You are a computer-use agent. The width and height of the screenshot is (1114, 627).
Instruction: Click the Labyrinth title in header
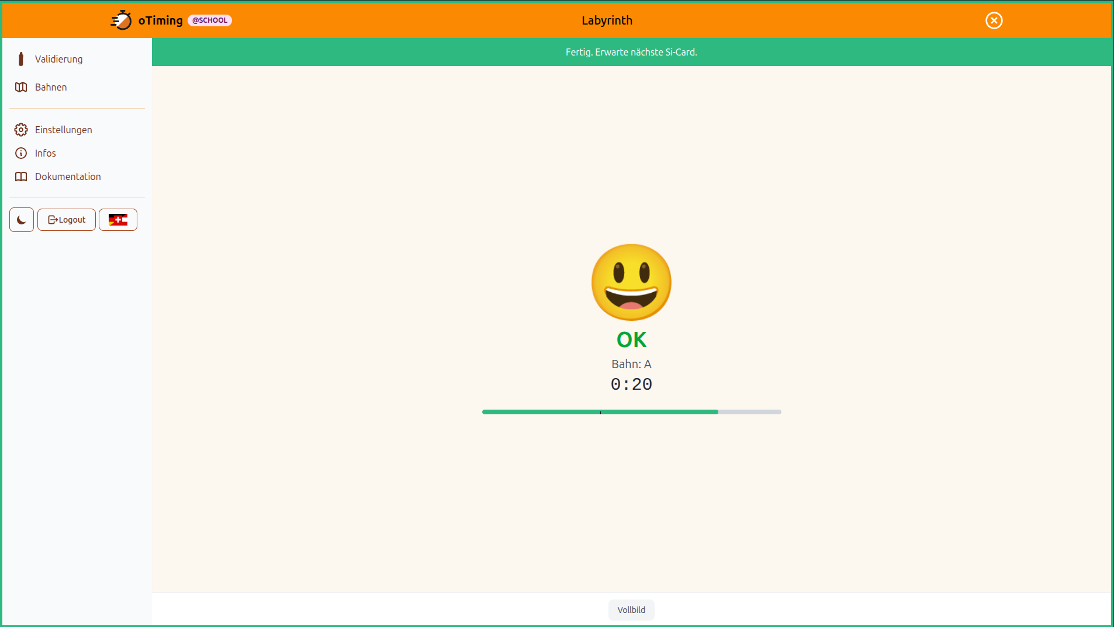point(607,20)
